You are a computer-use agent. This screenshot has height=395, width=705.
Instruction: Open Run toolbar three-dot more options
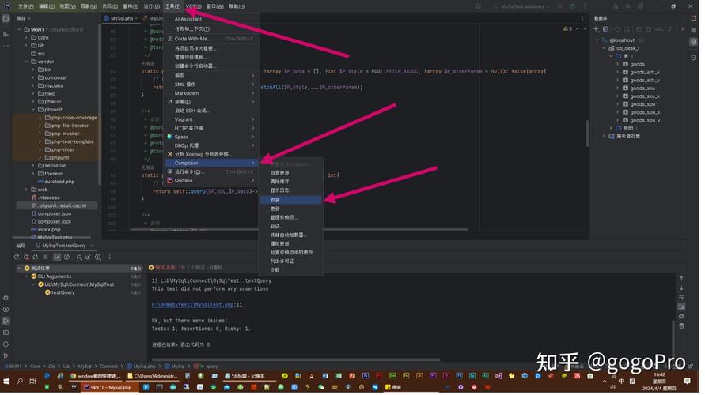point(109,258)
